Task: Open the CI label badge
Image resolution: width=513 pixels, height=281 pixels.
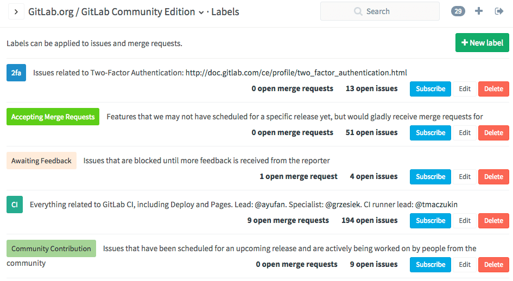Action: pyautogui.click(x=15, y=205)
